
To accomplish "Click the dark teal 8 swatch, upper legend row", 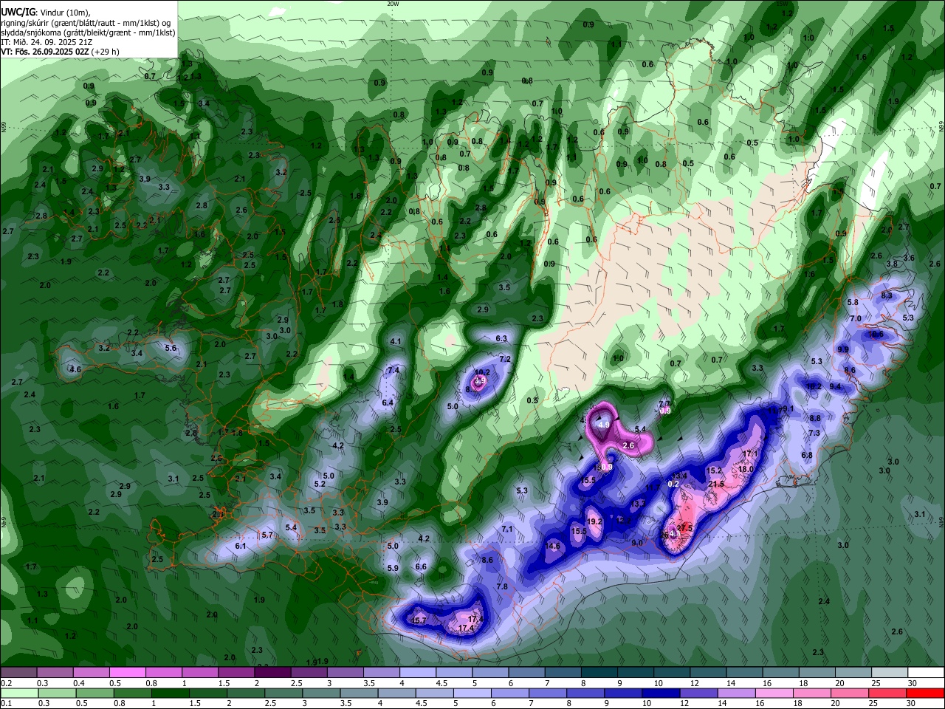I will (599, 673).
